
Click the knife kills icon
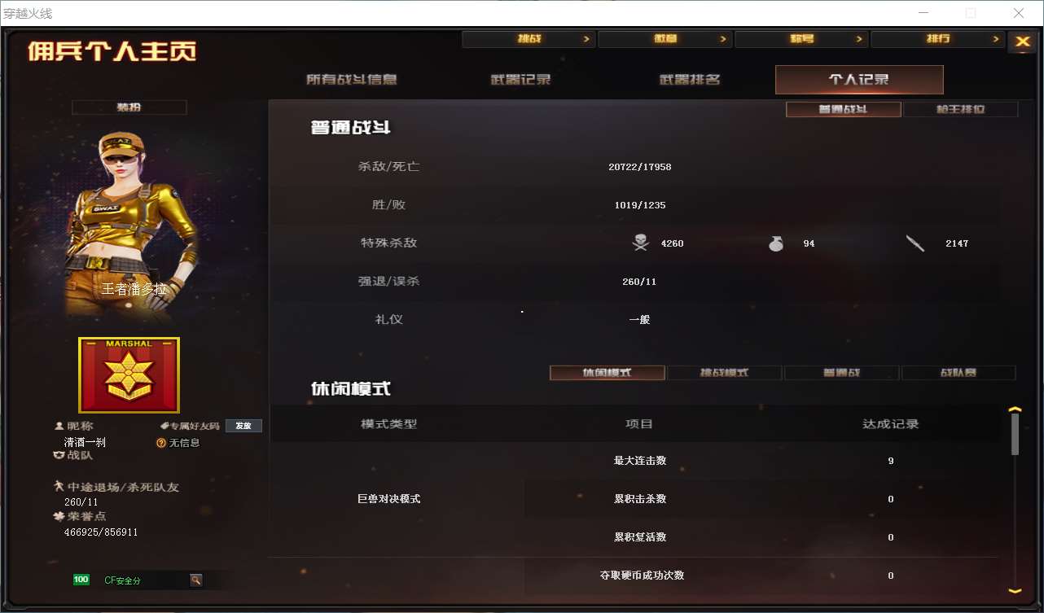[915, 243]
